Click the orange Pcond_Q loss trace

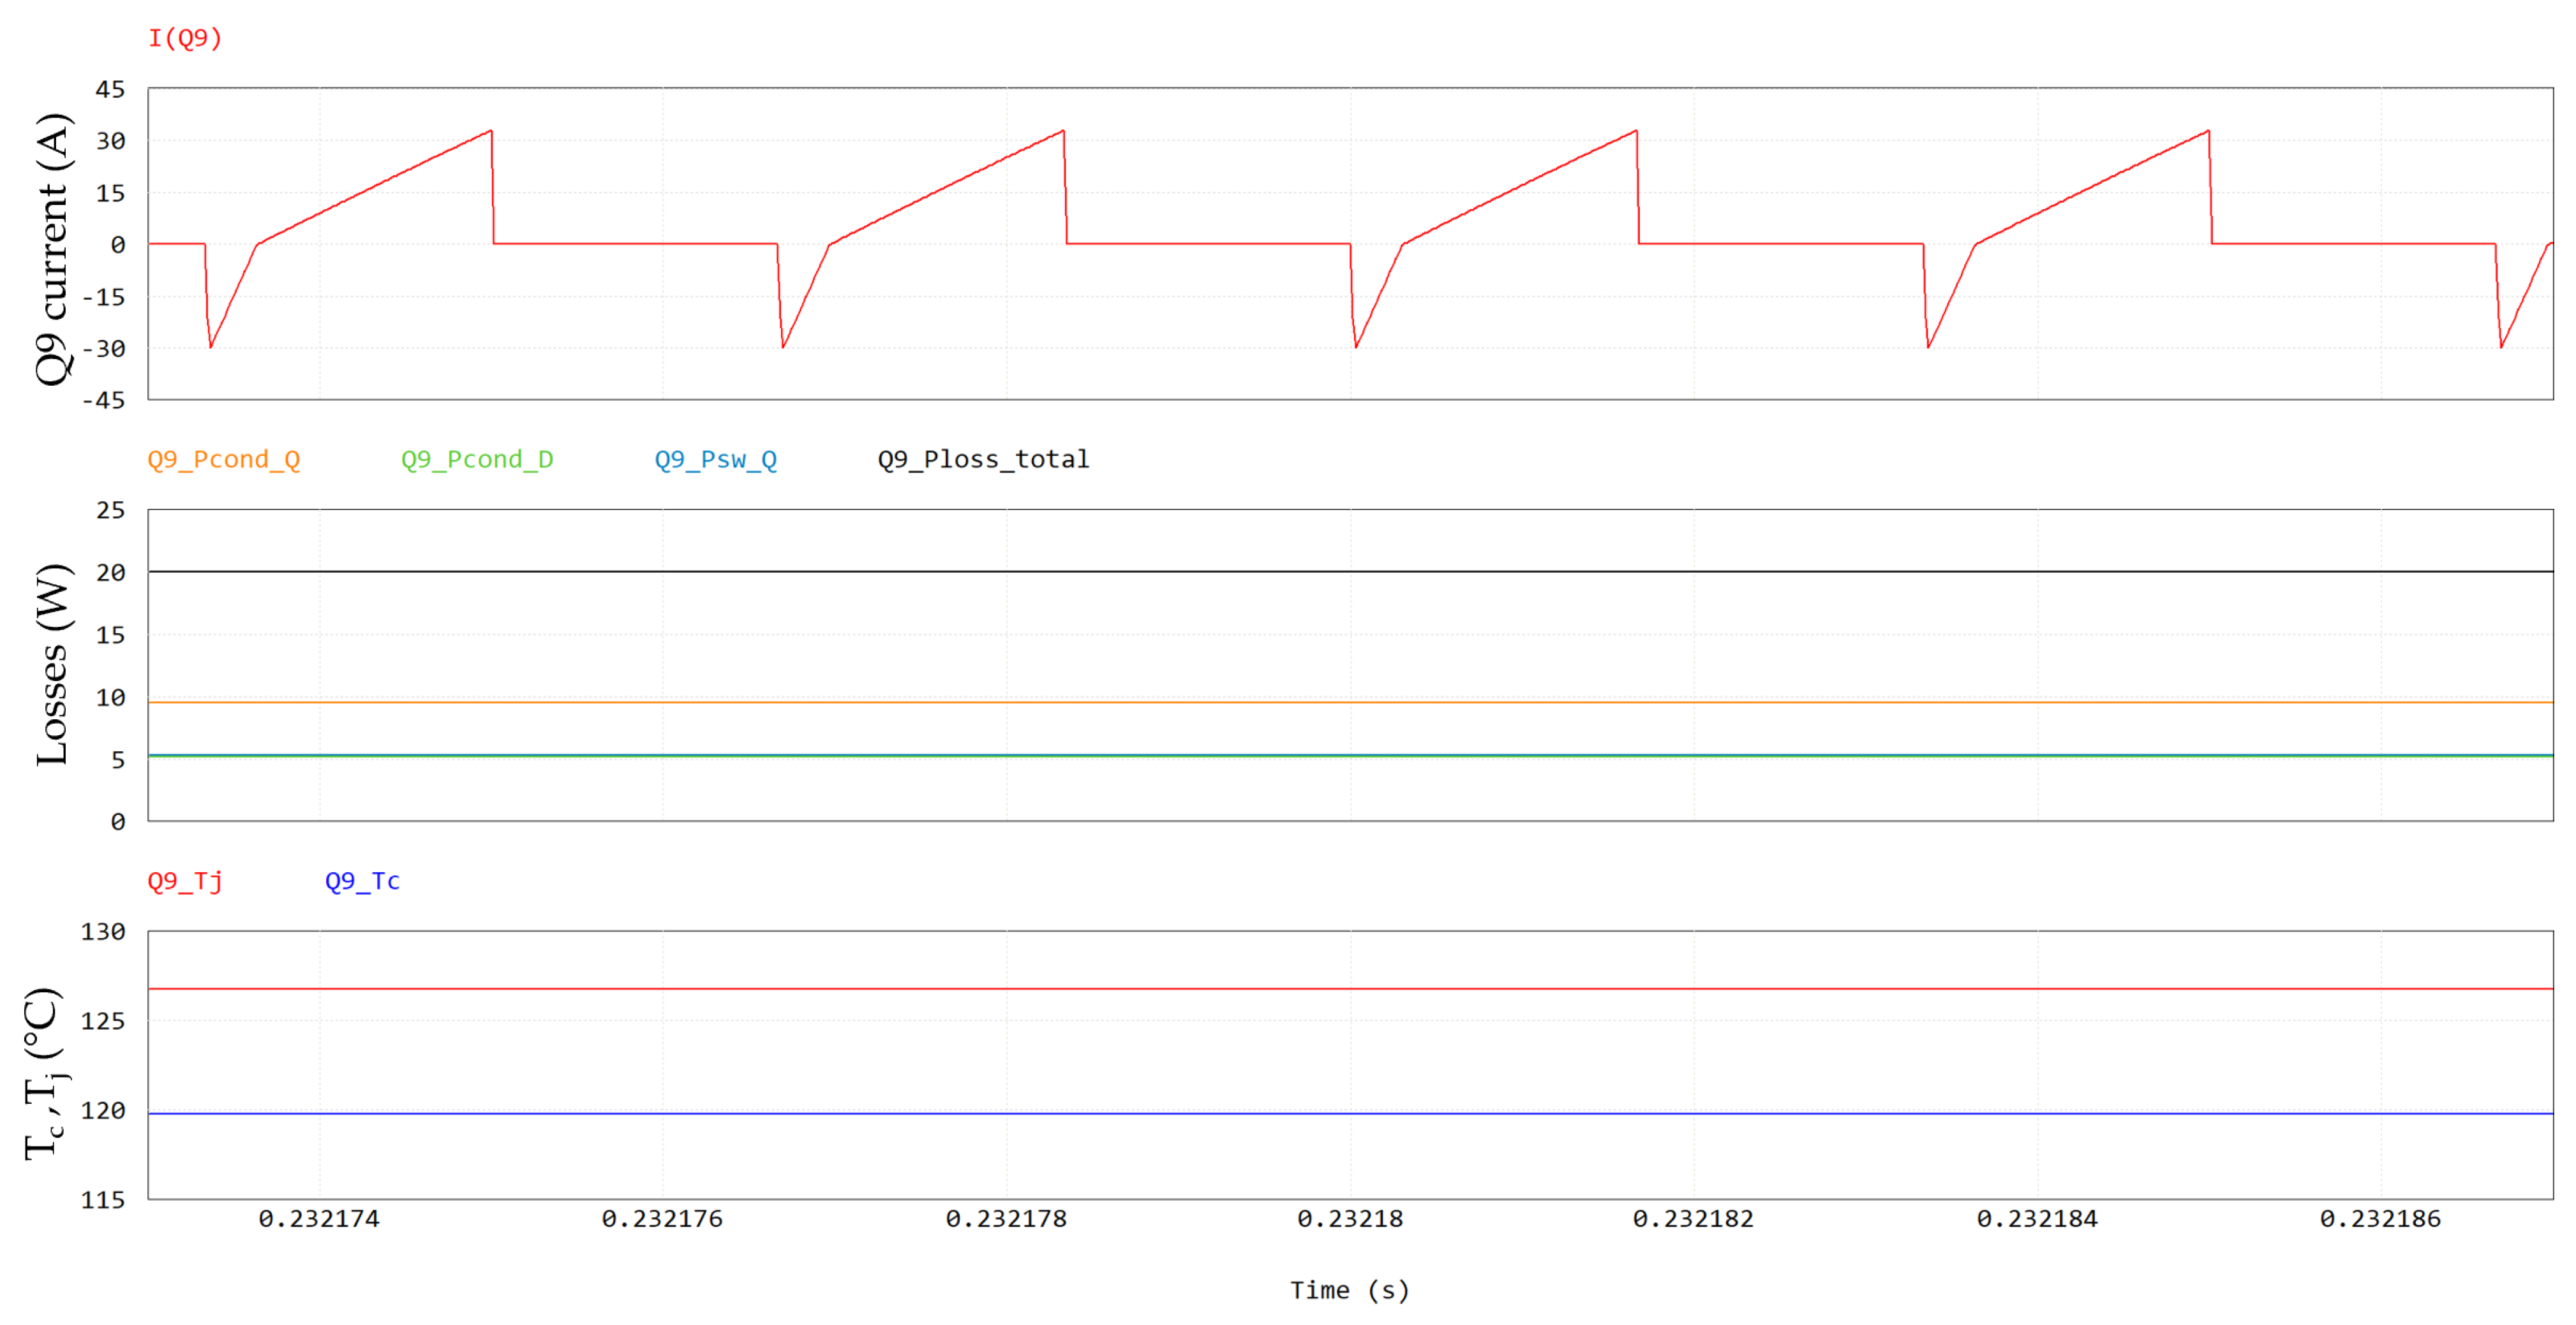pos(1350,703)
